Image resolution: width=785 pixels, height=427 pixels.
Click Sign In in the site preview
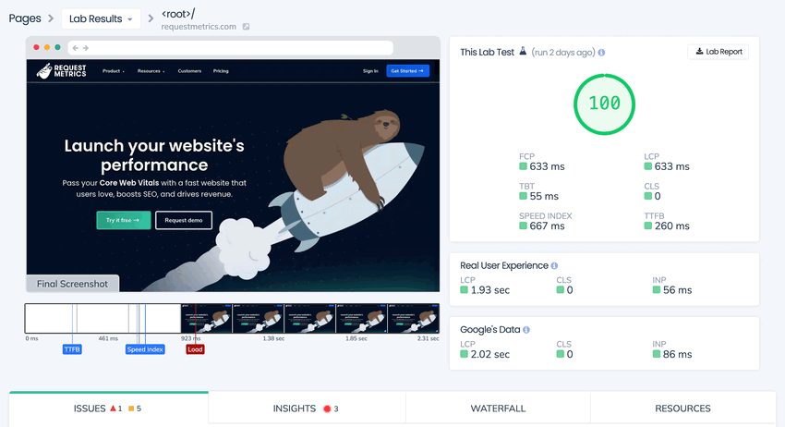(x=370, y=71)
